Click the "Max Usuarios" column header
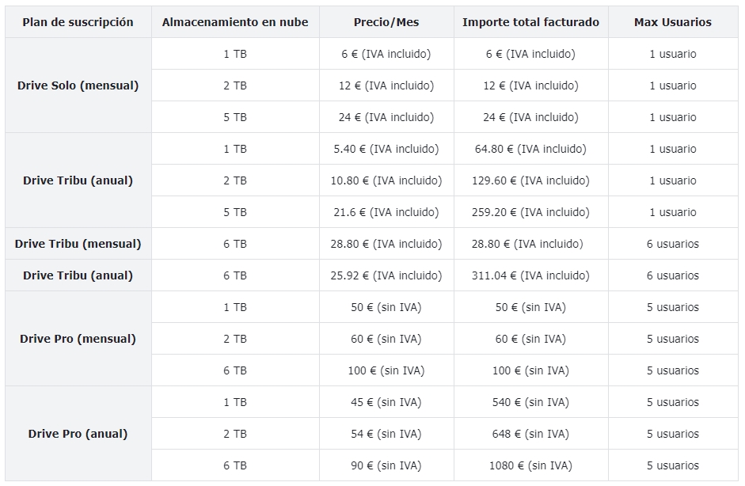Screen dimensions: 745x486 [672, 22]
